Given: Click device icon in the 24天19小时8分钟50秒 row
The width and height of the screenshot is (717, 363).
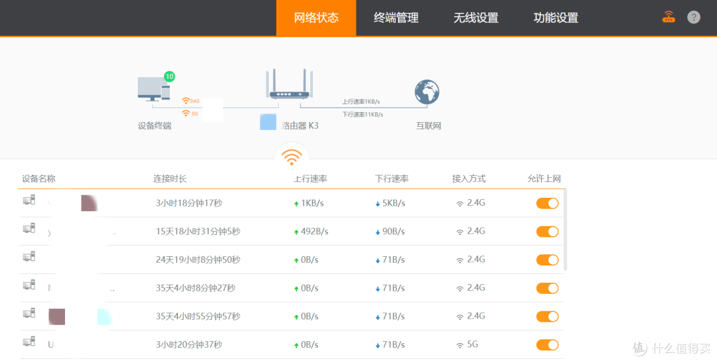Looking at the screenshot, I should click(x=29, y=256).
